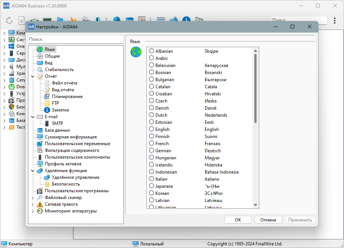Collapse the Отчёт tree node
Image resolution: width=344 pixels, height=248 pixels.
[33, 76]
